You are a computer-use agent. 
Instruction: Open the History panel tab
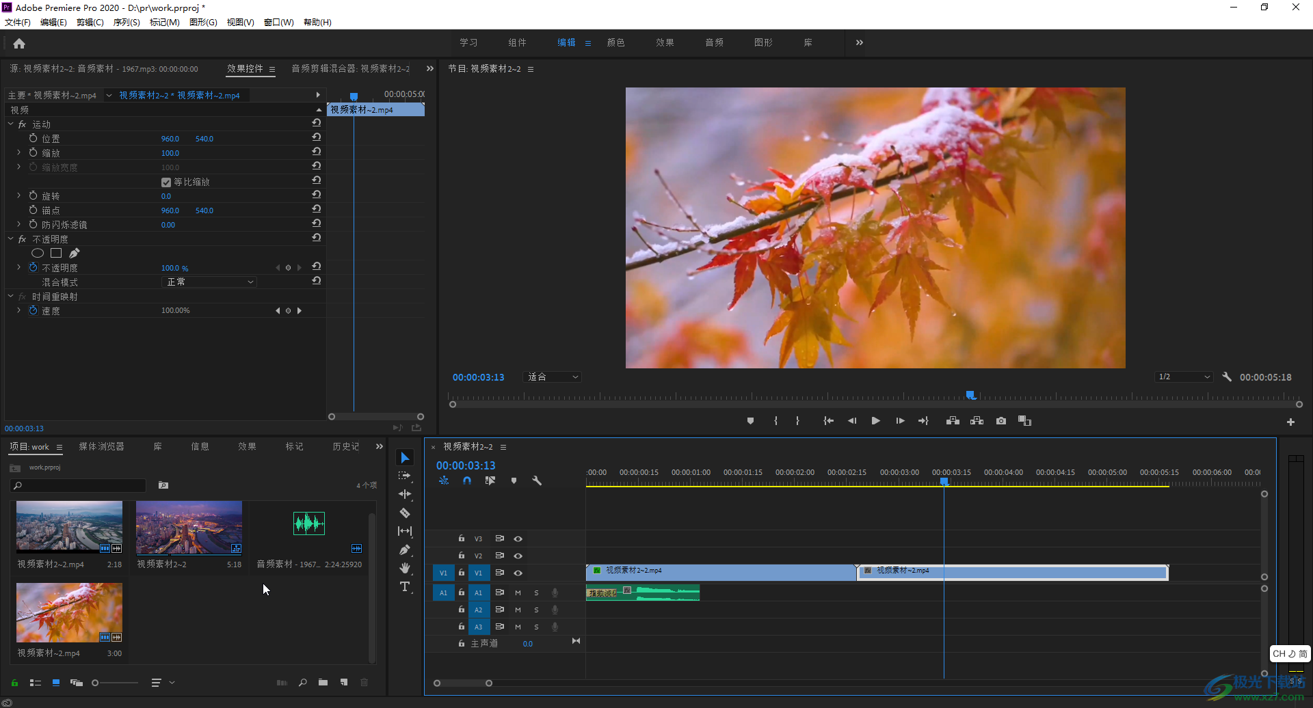click(x=345, y=446)
